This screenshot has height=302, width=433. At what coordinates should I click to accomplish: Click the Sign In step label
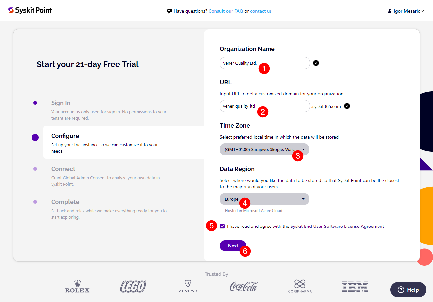click(x=61, y=103)
